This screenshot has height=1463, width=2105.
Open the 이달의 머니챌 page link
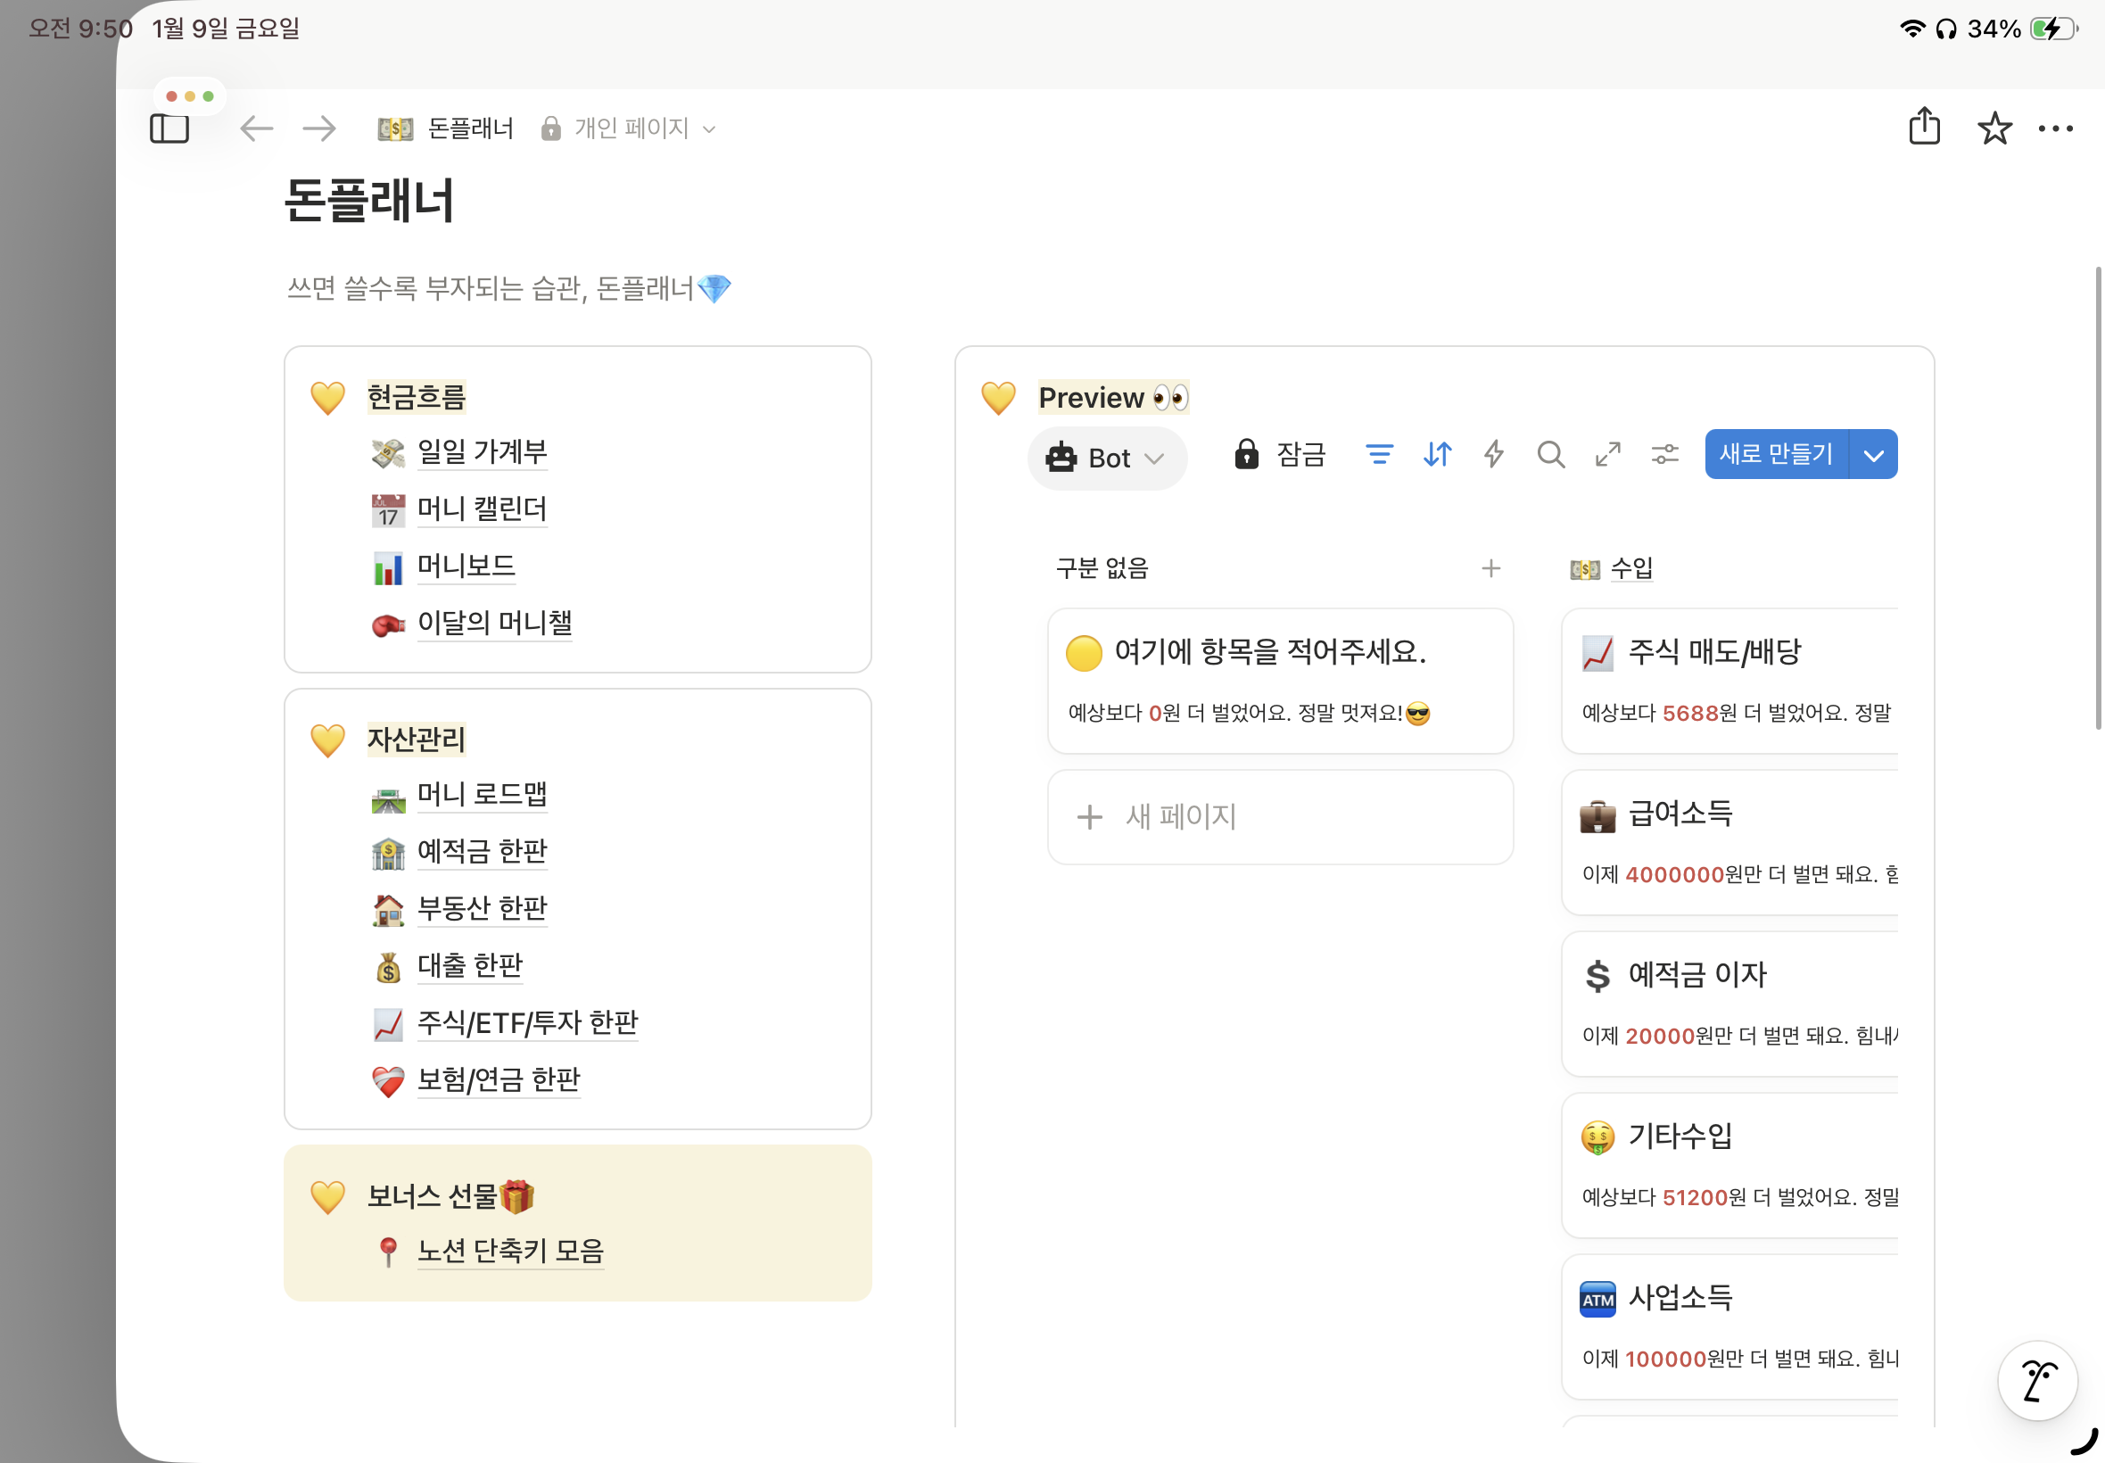(495, 624)
